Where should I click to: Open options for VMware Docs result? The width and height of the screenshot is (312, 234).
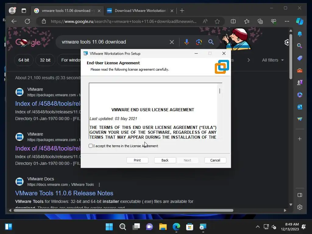pyautogui.click(x=99, y=185)
